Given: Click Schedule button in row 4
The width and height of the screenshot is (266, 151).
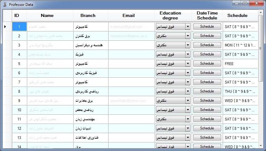Looking at the screenshot, I should (x=207, y=54).
